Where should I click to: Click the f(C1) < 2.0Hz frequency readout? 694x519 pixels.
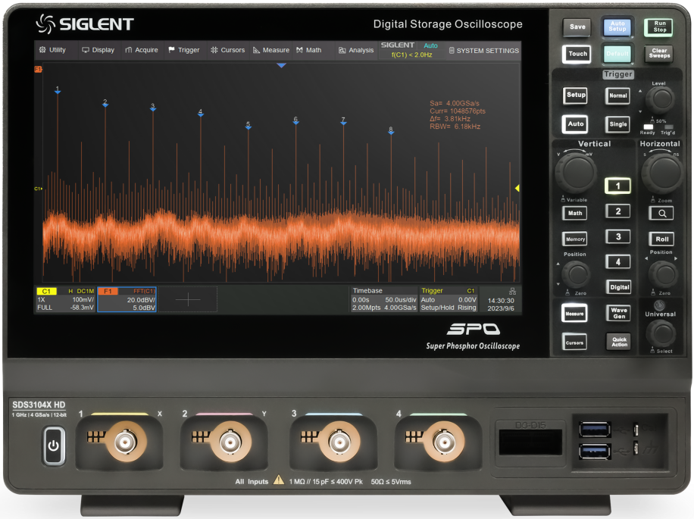point(411,55)
